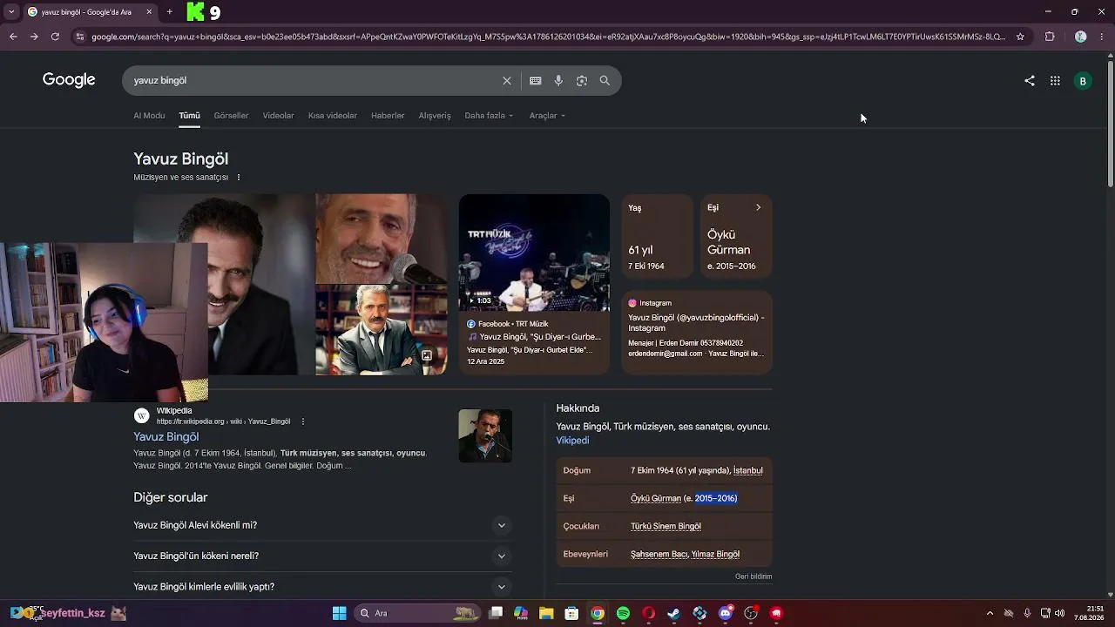The height and width of the screenshot is (627, 1115).
Task: Open File Explorer from the taskbar
Action: click(546, 613)
